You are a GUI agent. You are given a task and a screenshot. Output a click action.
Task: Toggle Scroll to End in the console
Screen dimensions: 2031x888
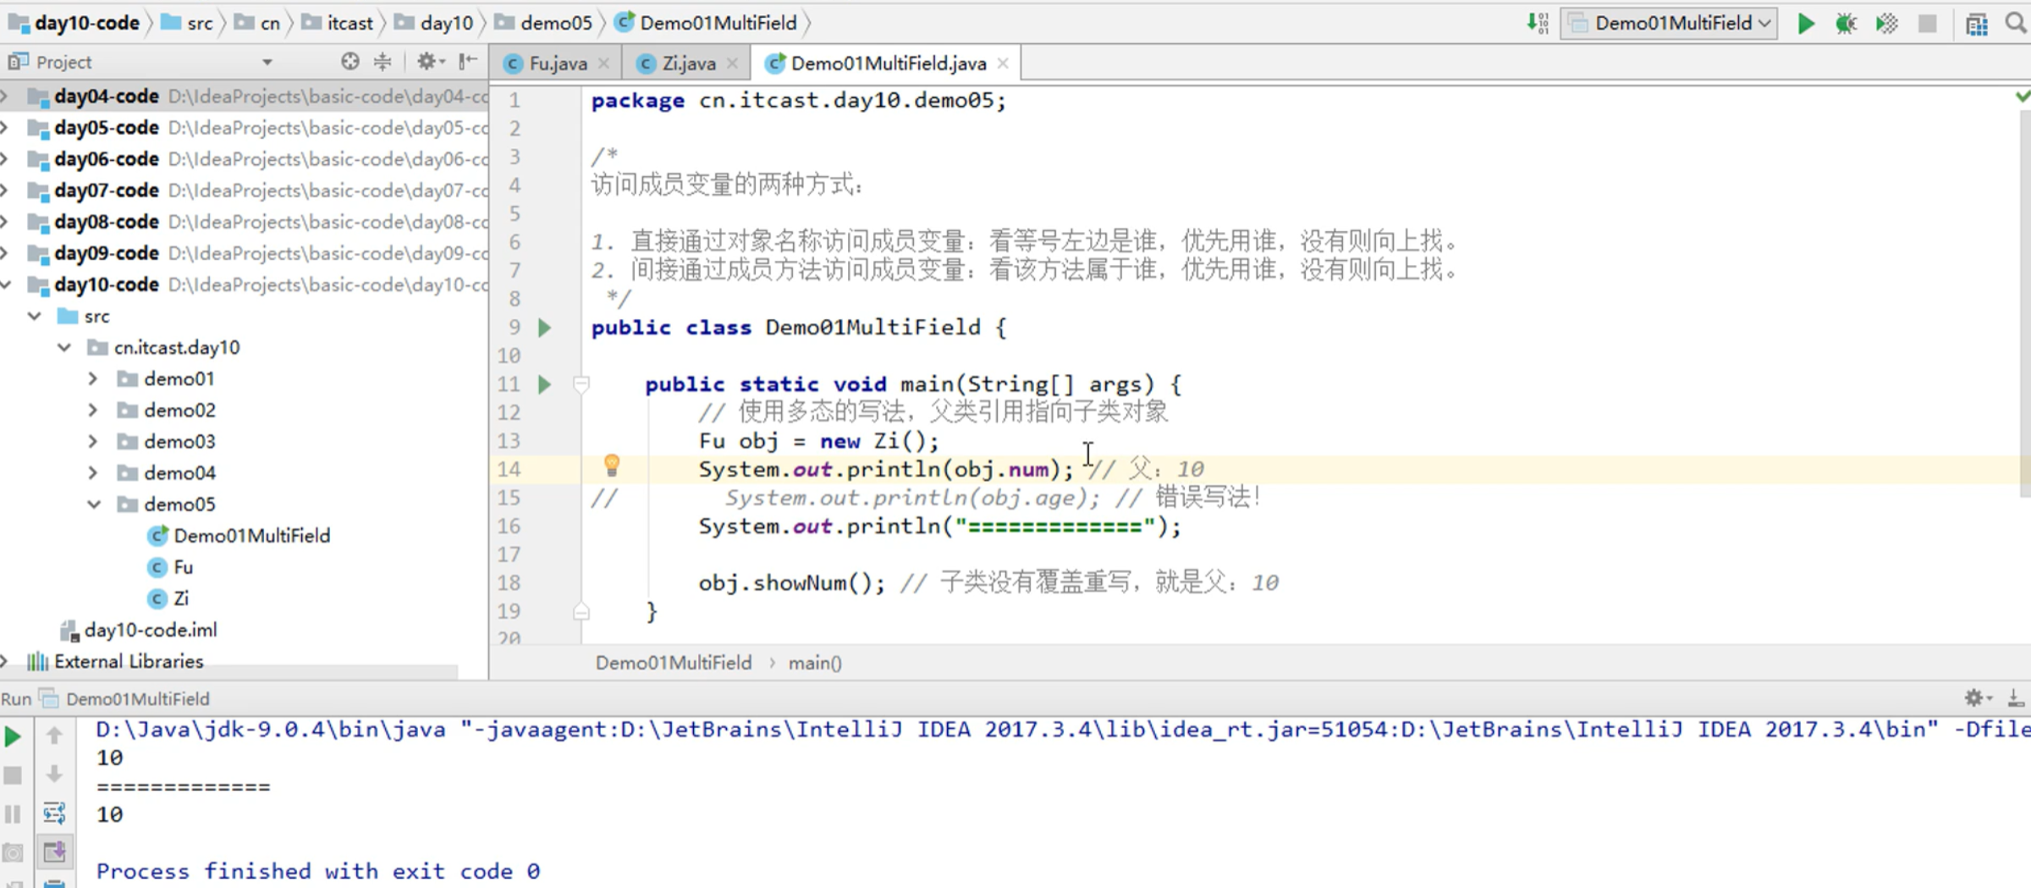tap(54, 852)
